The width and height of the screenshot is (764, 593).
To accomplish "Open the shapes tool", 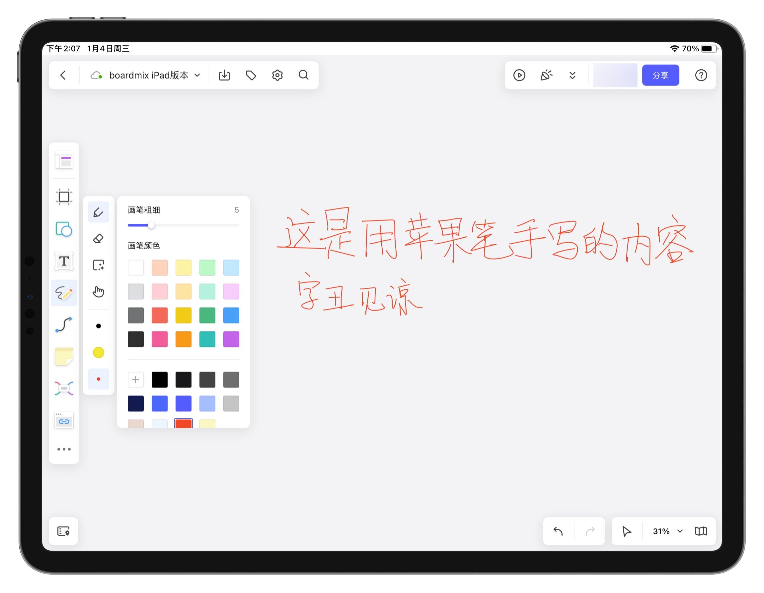I will [64, 230].
